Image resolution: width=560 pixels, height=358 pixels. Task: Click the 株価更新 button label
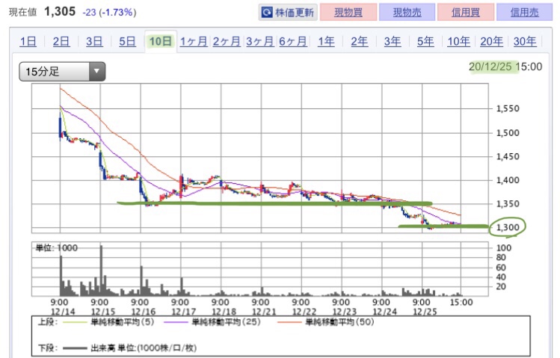(x=295, y=13)
